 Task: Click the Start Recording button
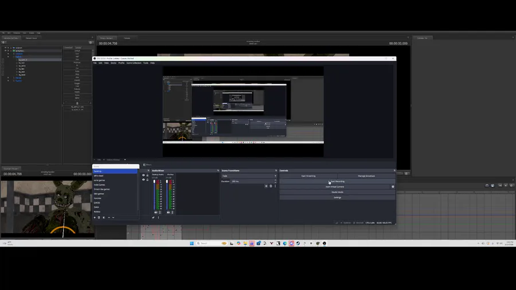tap(337, 182)
